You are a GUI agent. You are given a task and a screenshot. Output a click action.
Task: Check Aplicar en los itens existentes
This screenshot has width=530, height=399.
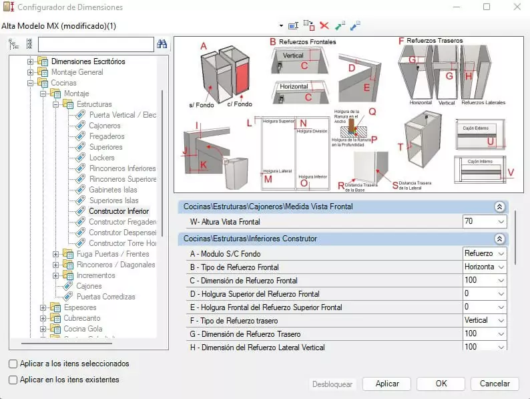pyautogui.click(x=13, y=380)
